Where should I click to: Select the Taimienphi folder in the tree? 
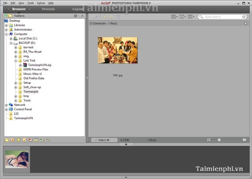[30, 92]
